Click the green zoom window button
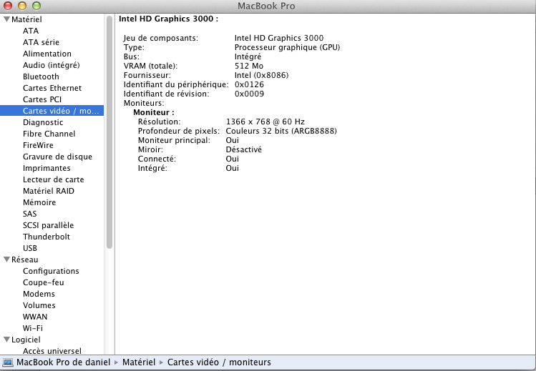The width and height of the screenshot is (536, 371). (x=36, y=6)
